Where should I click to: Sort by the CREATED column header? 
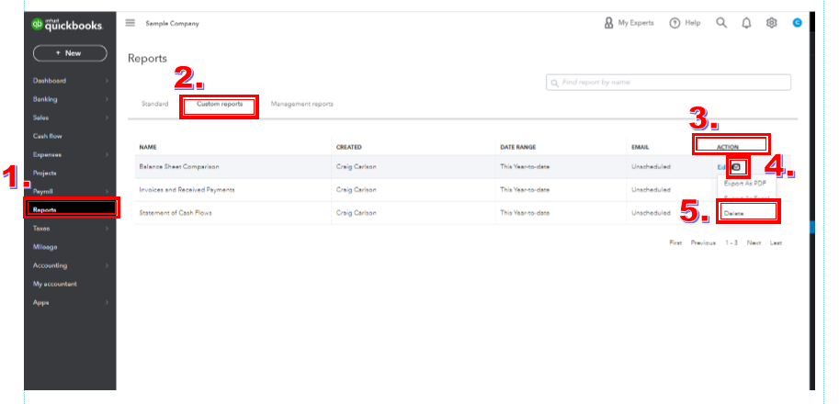coord(349,147)
